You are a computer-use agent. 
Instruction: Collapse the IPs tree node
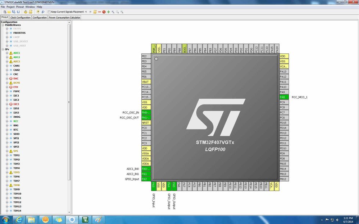coord(3,50)
